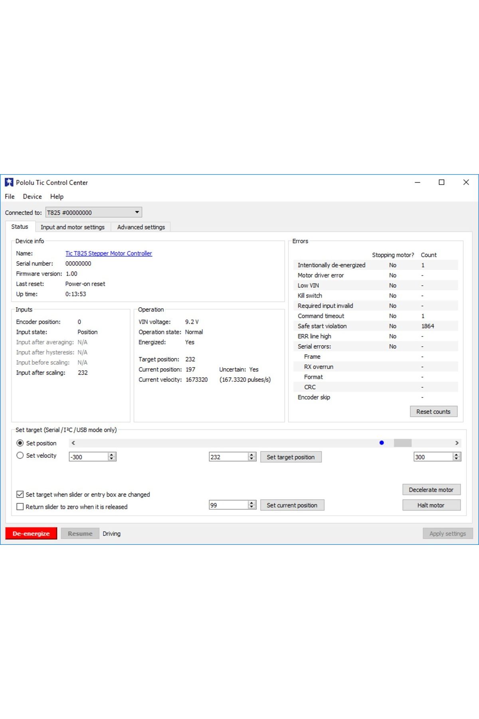Decrement current position 99 with down arrow
The width and height of the screenshot is (479, 719).
[251, 507]
